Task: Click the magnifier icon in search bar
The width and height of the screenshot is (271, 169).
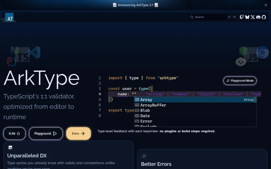Action: click(x=192, y=17)
